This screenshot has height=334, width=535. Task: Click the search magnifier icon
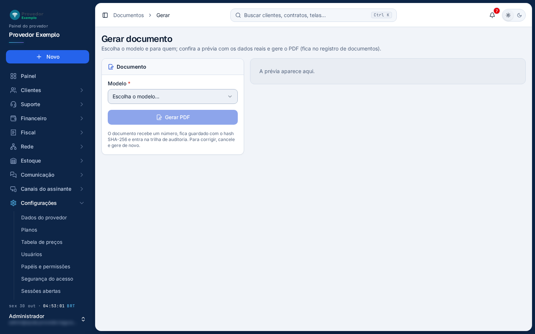[x=238, y=15]
